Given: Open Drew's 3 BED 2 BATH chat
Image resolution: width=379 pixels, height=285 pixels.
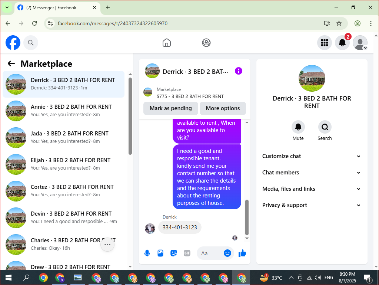Looking at the screenshot, I should click(64, 266).
